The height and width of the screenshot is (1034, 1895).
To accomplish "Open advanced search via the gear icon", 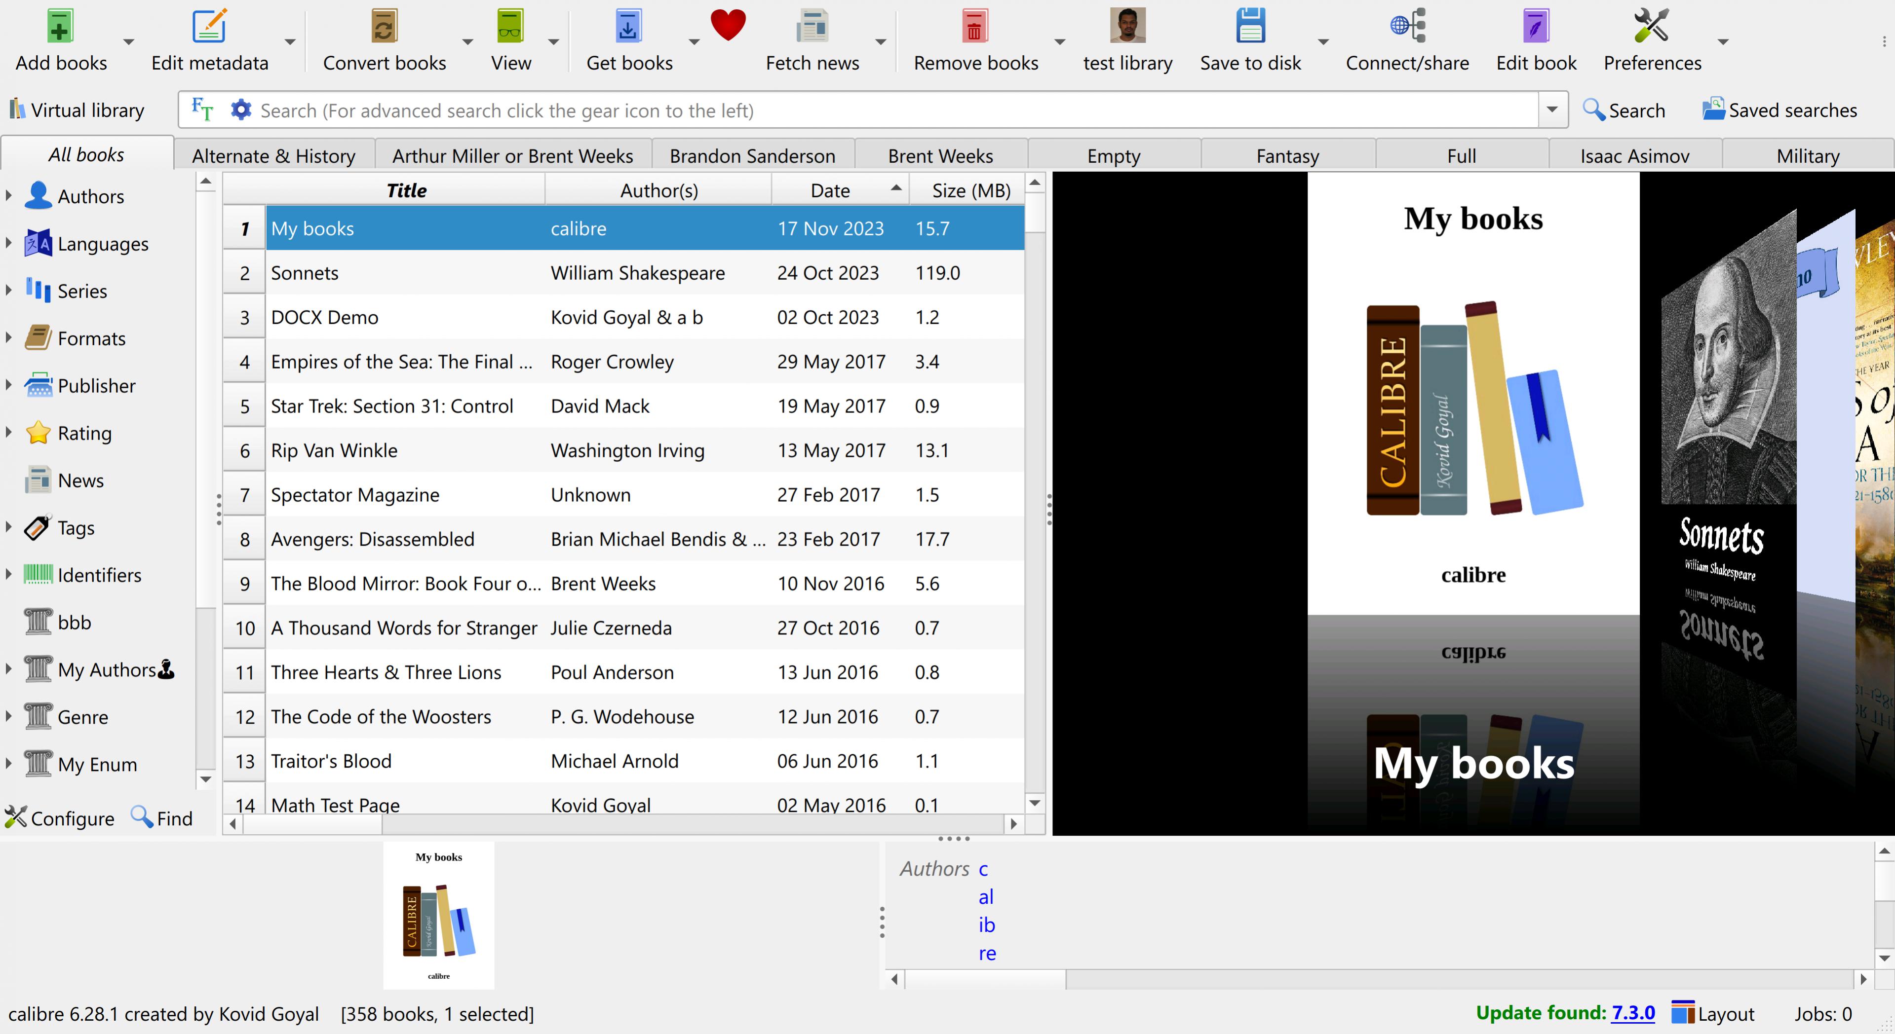I will [240, 111].
